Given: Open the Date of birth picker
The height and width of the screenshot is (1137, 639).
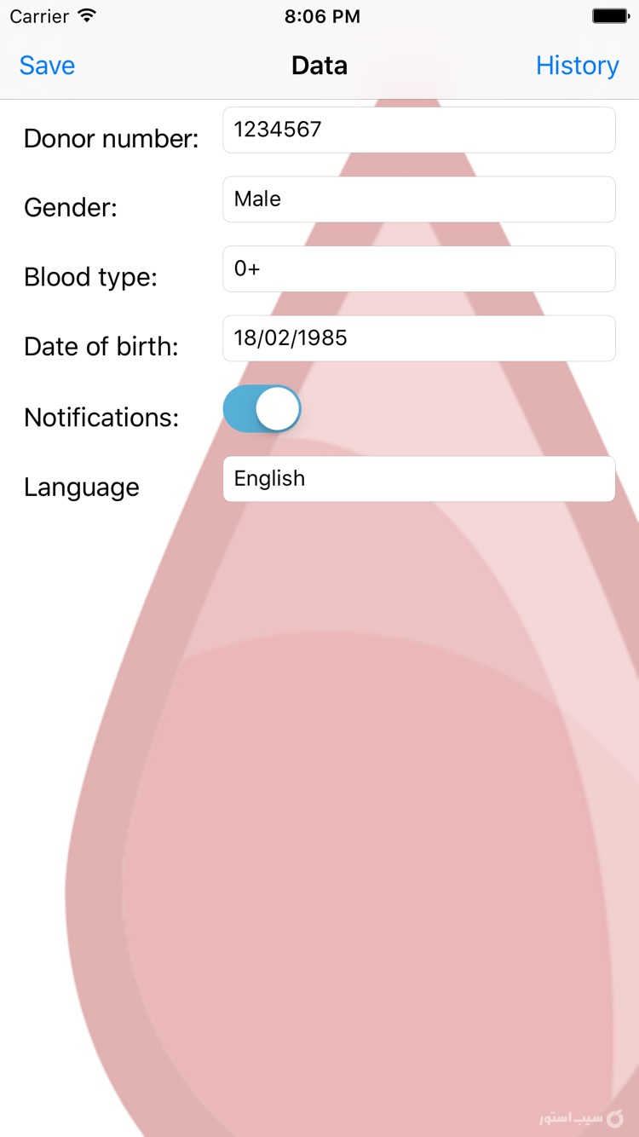Looking at the screenshot, I should [418, 338].
